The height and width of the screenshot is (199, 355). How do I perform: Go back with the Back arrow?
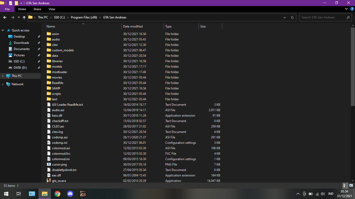click(5, 17)
